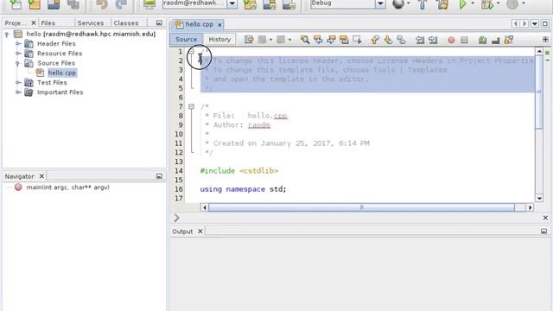Switch to the Services tab
Viewport: 553px width, 311px height.
tap(90, 23)
